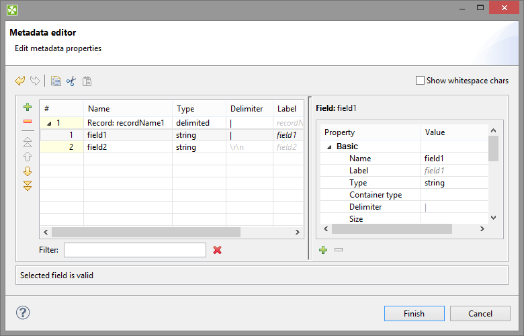
Task: Open the help question mark icon
Action: tap(23, 312)
